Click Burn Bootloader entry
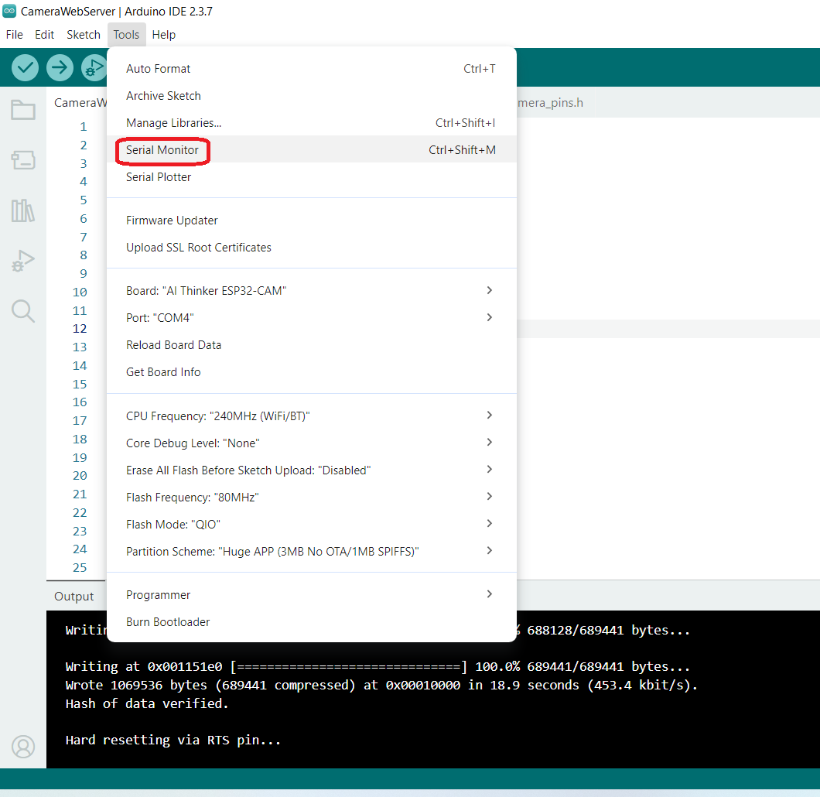 311,622
